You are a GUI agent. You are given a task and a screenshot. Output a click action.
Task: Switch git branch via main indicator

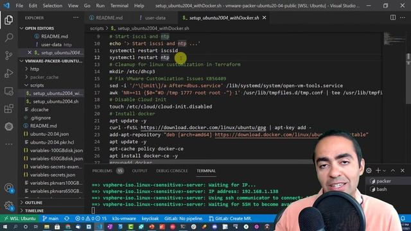click(x=50, y=218)
